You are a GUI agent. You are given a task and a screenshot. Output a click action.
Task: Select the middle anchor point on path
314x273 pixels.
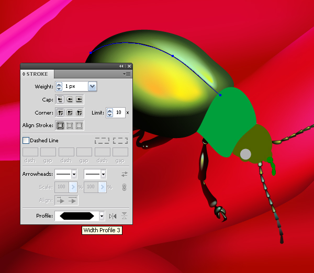tap(173, 56)
